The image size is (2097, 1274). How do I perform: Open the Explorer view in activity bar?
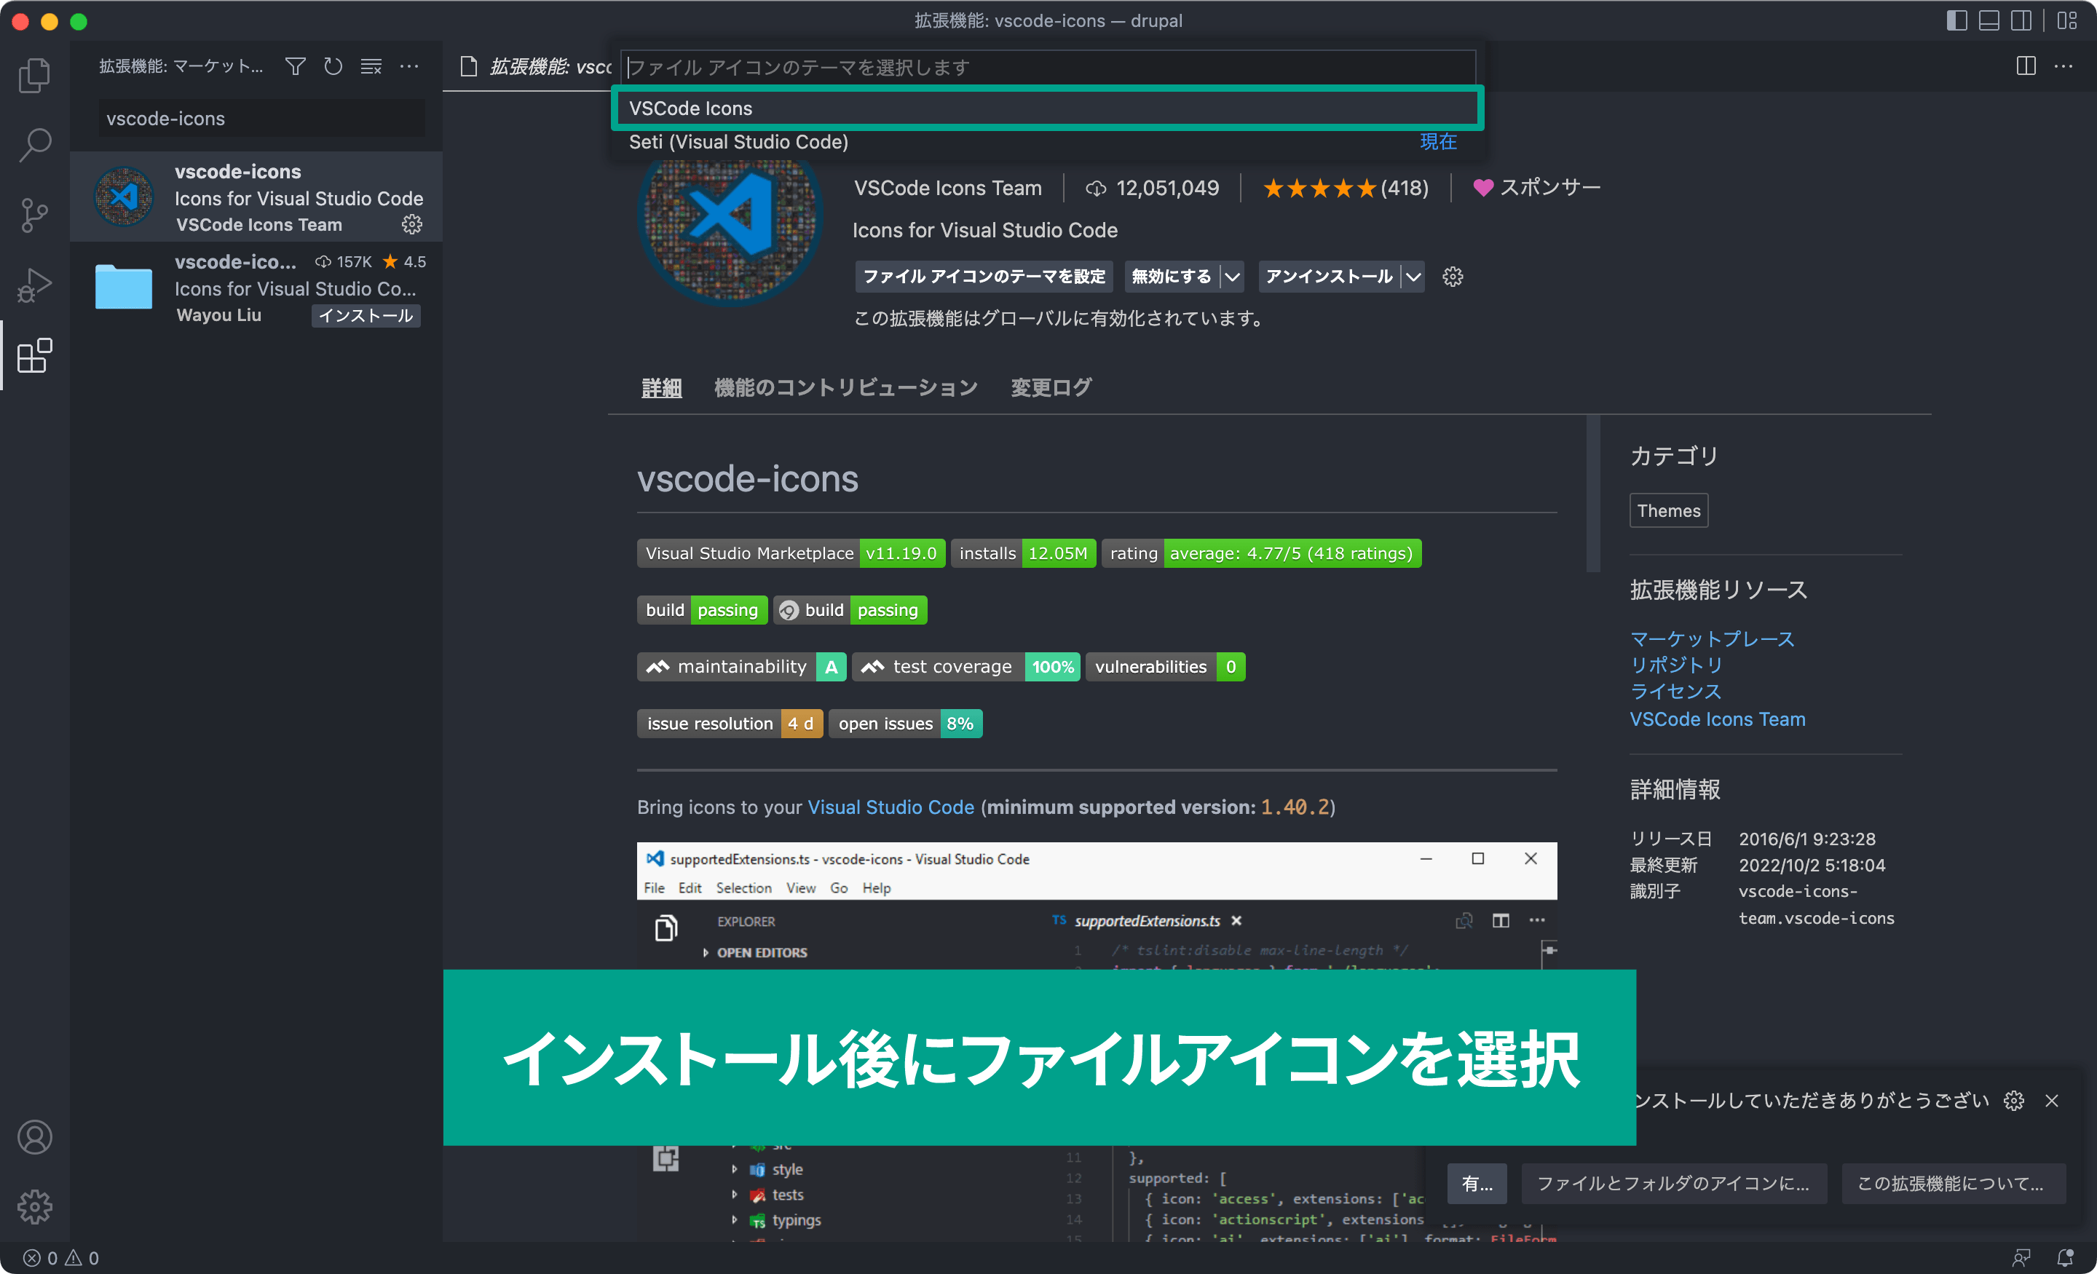pyautogui.click(x=35, y=75)
